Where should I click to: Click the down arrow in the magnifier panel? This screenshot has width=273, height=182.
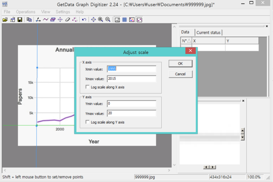(x=243, y=137)
